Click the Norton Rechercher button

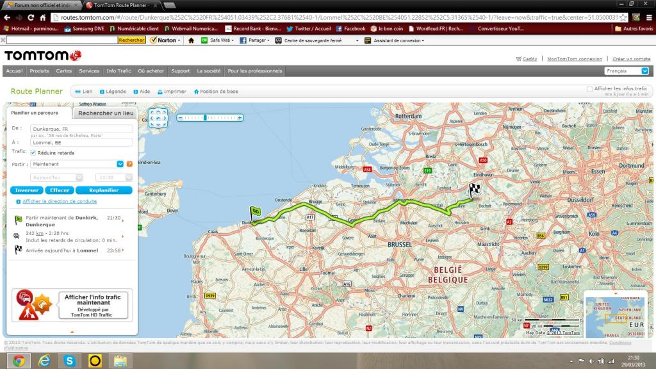point(131,40)
